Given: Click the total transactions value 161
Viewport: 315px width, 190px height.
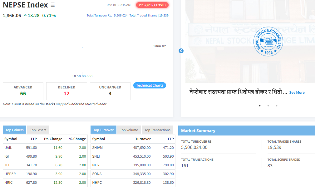Looking at the screenshot, I should 185,166.
